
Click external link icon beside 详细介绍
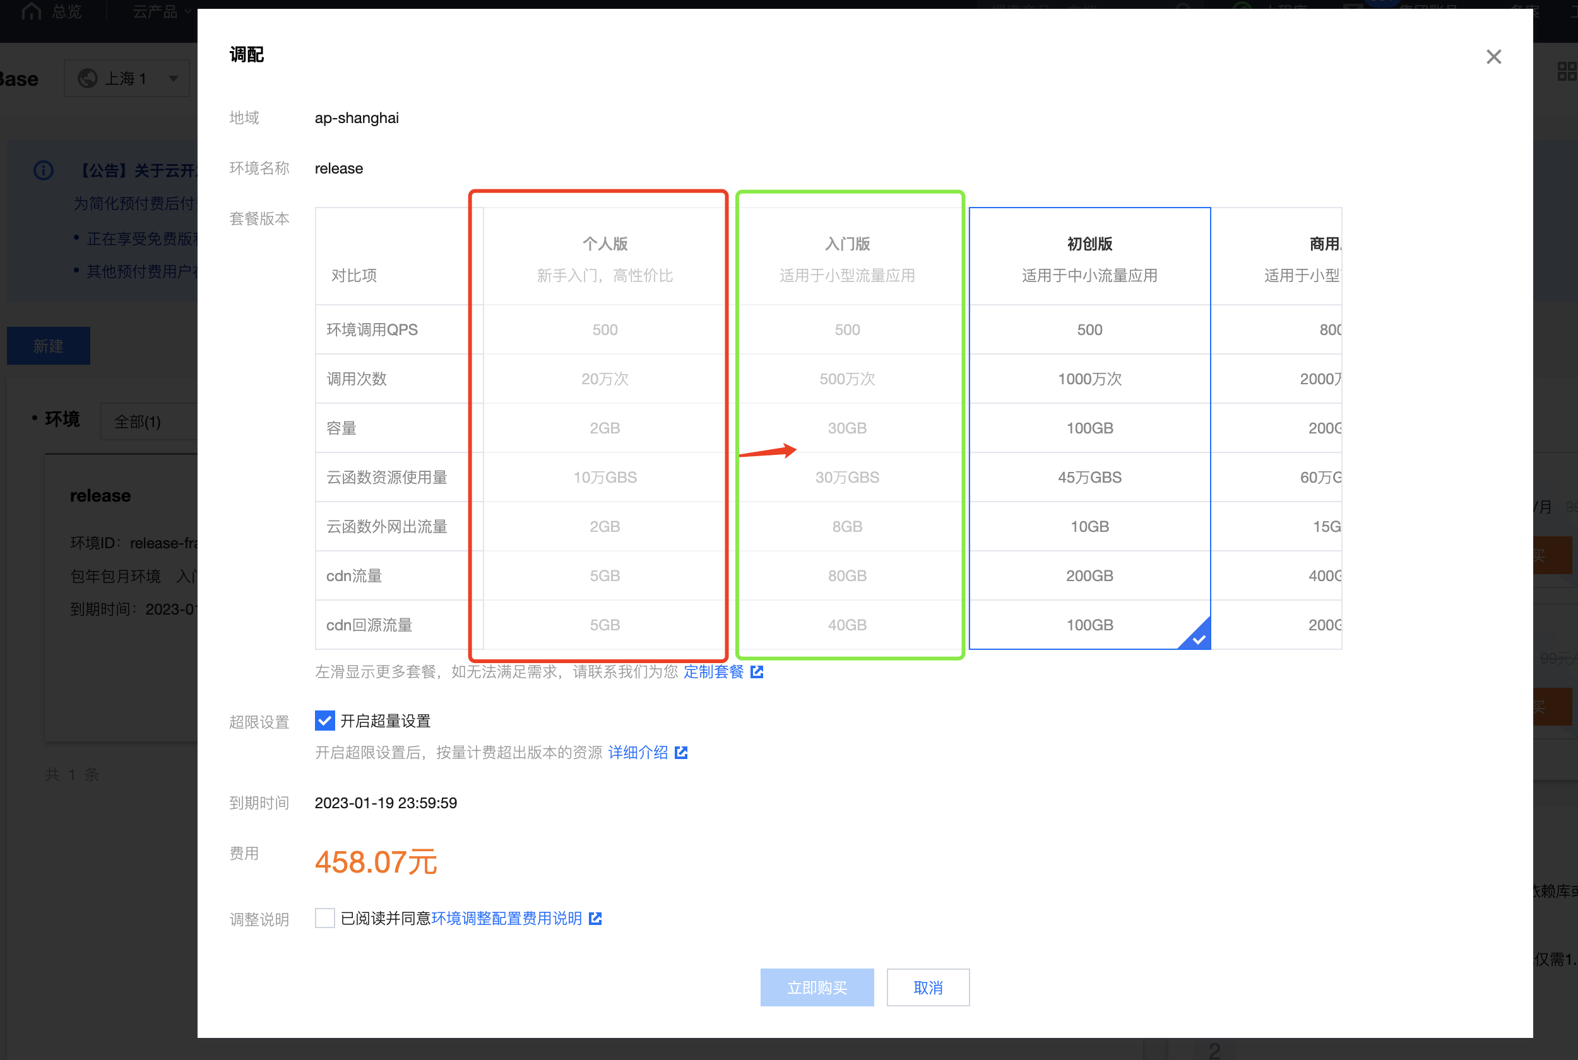click(681, 752)
